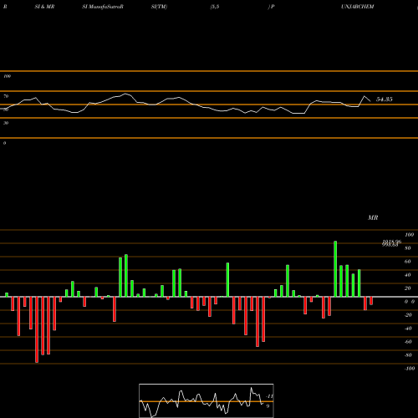This screenshot has width=418, height=418.
Task: Click the MR panel title label
Action: 373,217
